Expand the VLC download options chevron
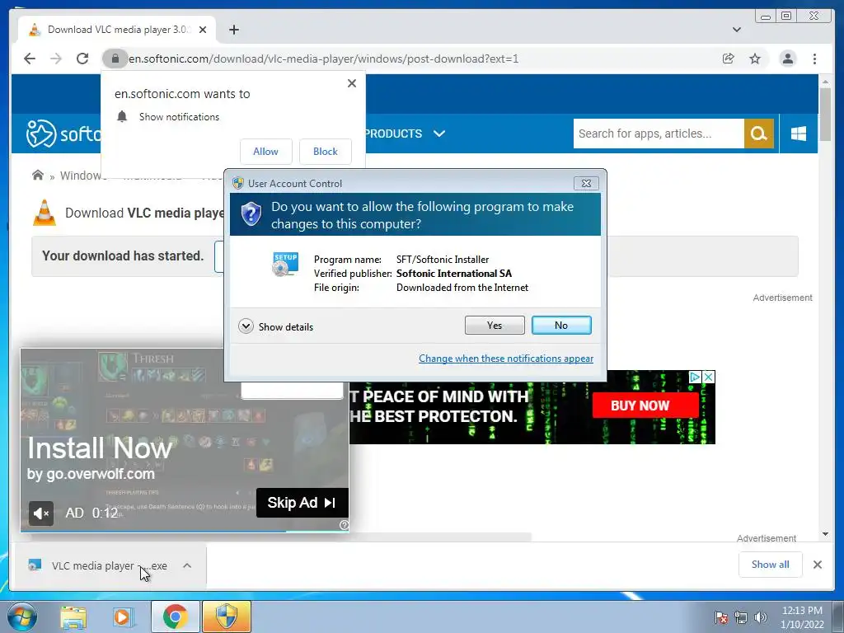The image size is (844, 633). coord(187,565)
